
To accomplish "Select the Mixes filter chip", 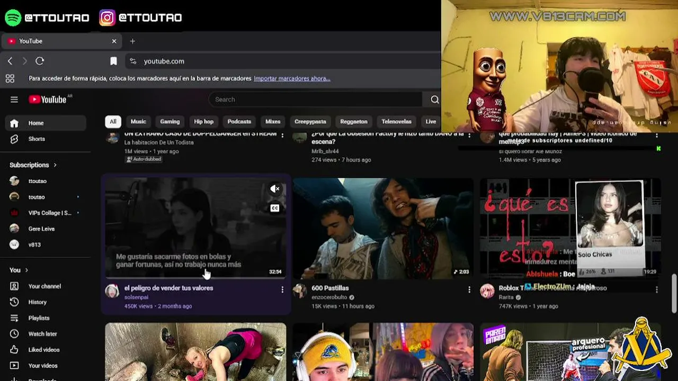I will [273, 122].
